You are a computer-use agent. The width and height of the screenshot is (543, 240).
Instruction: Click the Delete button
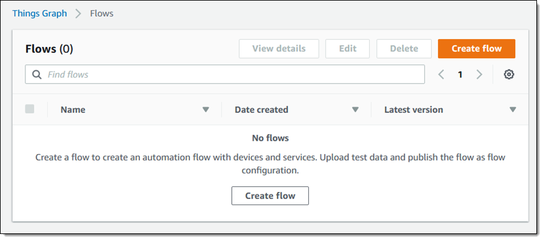tap(404, 48)
